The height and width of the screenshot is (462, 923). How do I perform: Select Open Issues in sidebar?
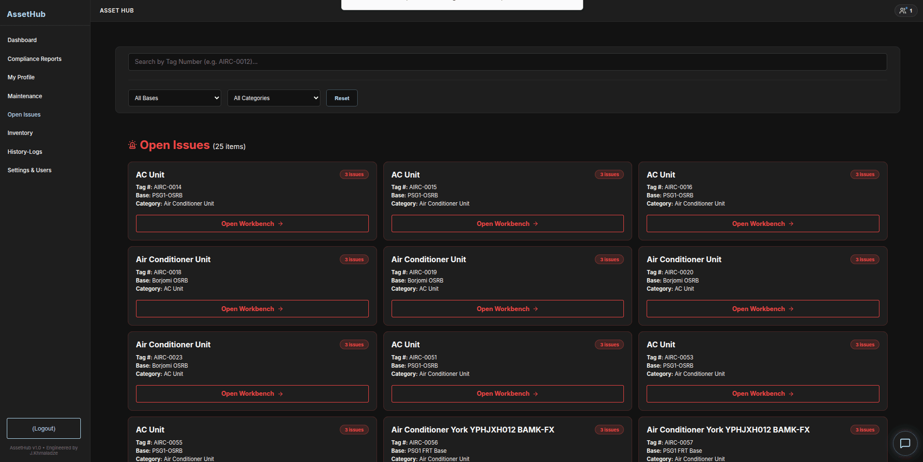[24, 115]
